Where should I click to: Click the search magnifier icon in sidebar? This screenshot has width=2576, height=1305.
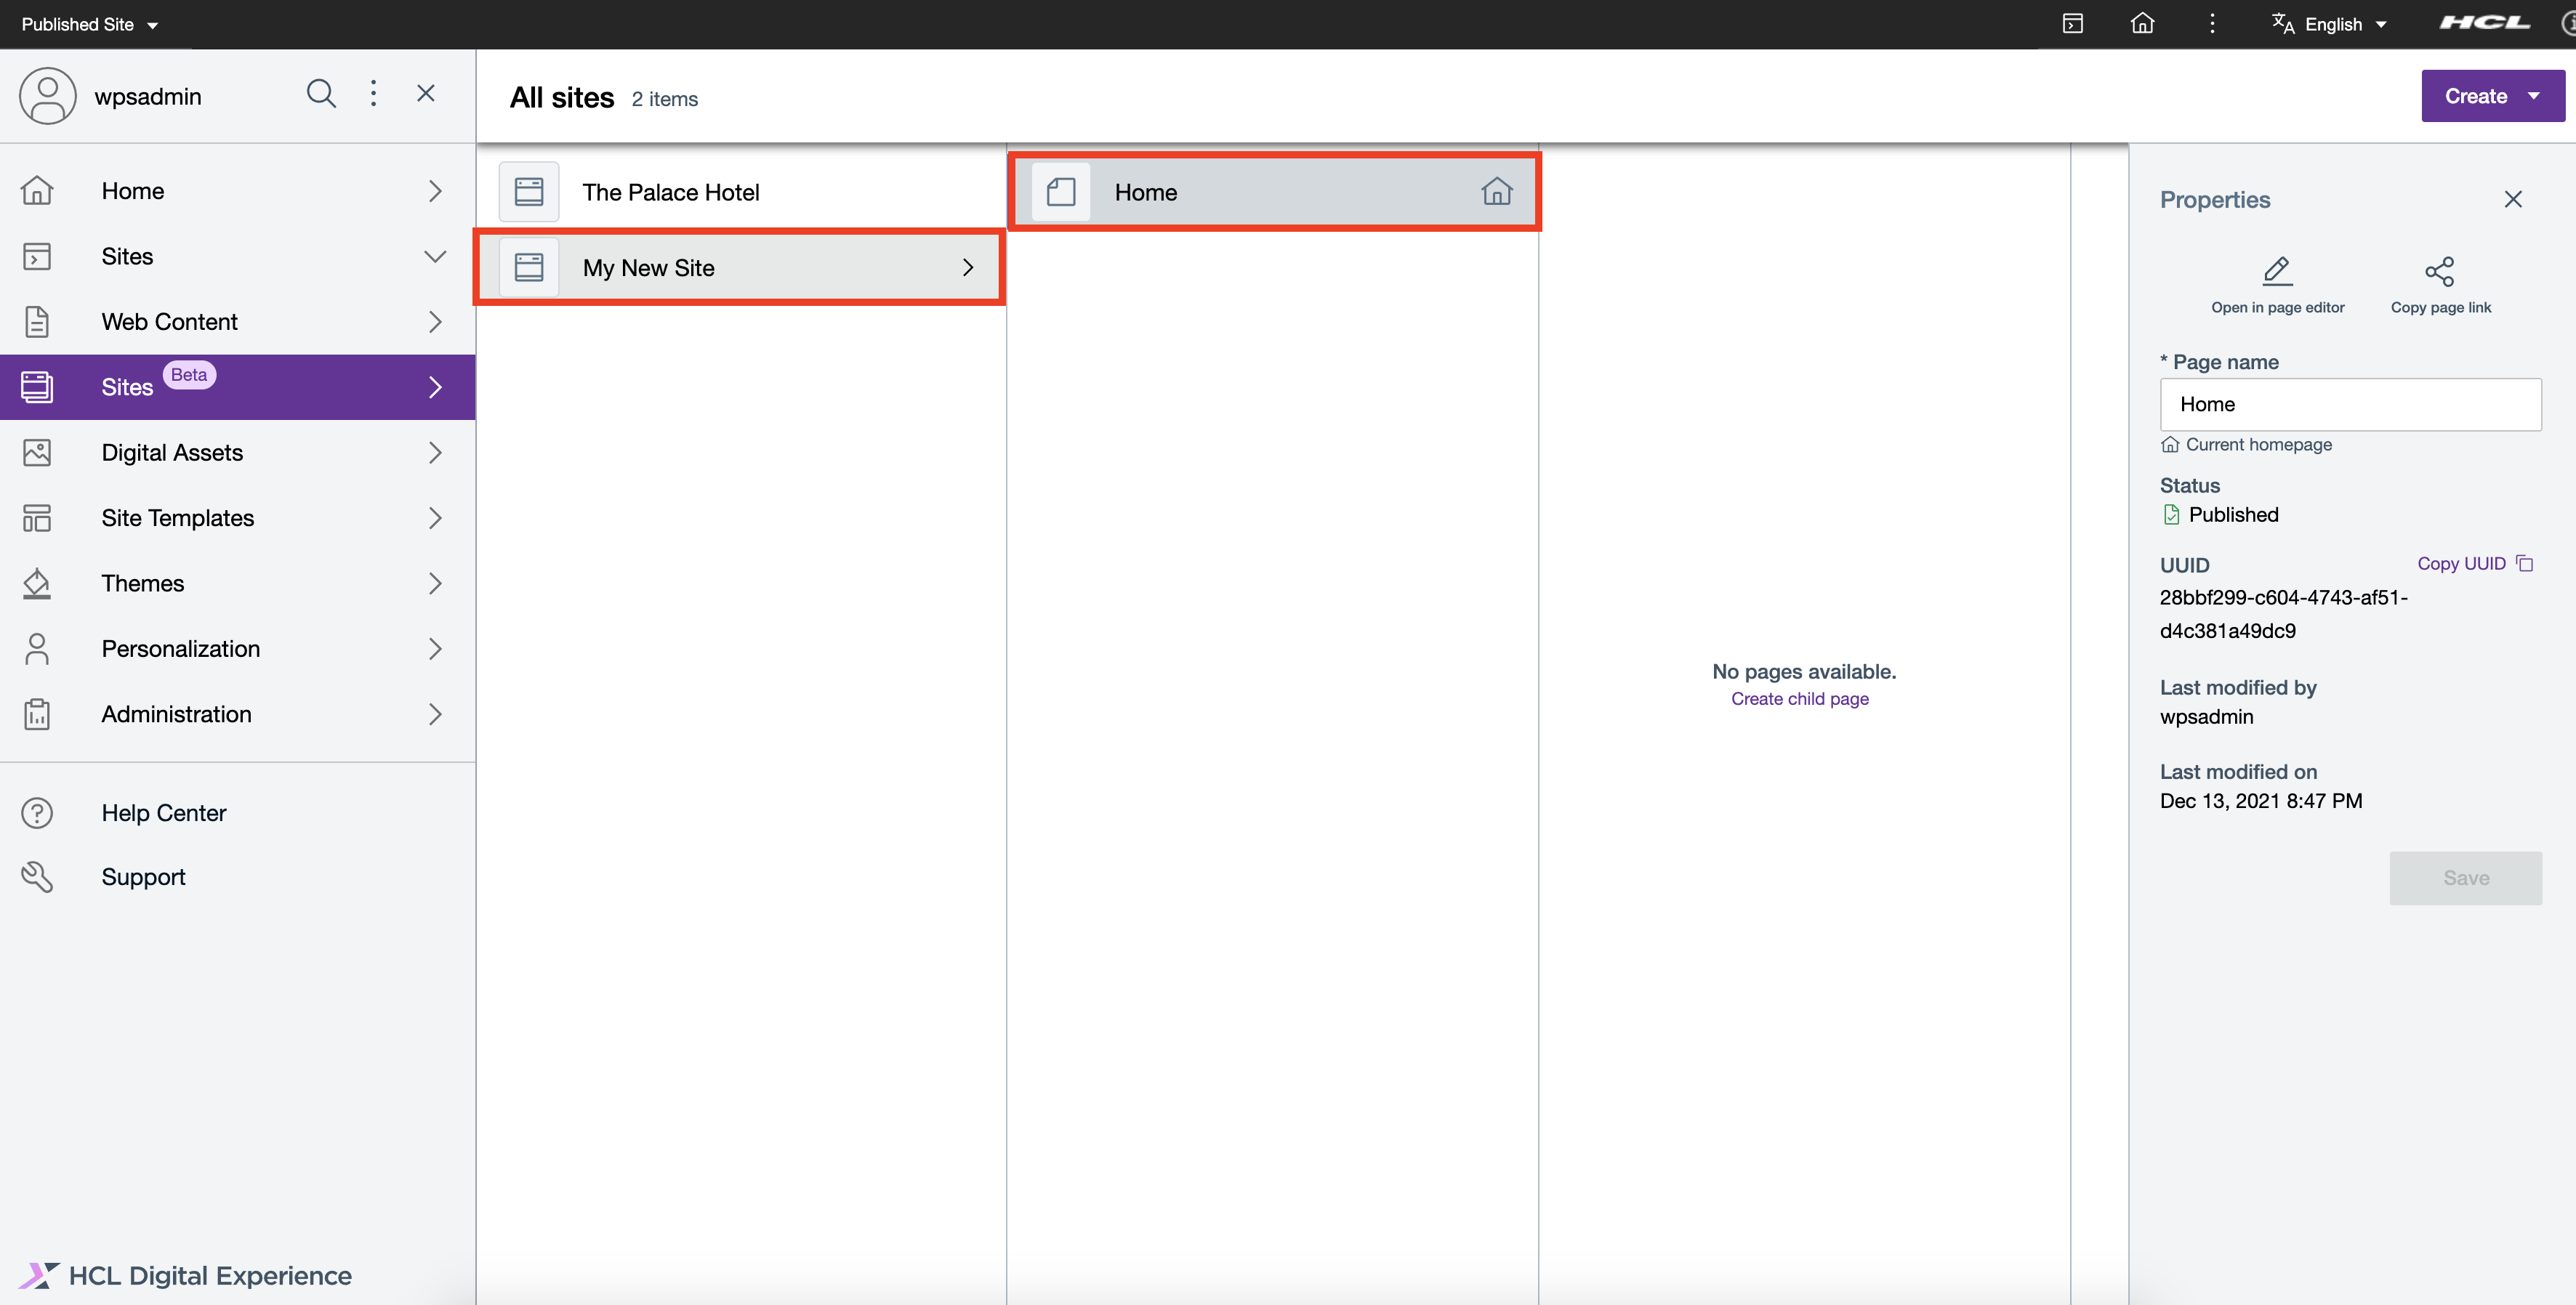320,94
